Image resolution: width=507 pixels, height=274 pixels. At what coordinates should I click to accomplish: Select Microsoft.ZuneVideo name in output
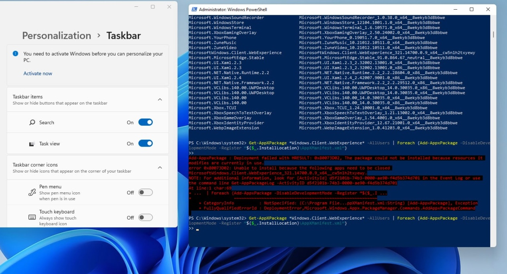pos(212,48)
